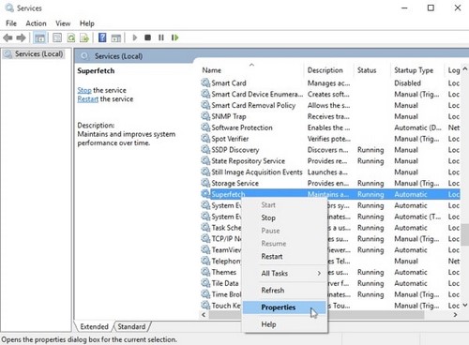Screen dimensions: 469x345
Task: Select the SNMP Trap service gear icon
Action: [x=205, y=116]
